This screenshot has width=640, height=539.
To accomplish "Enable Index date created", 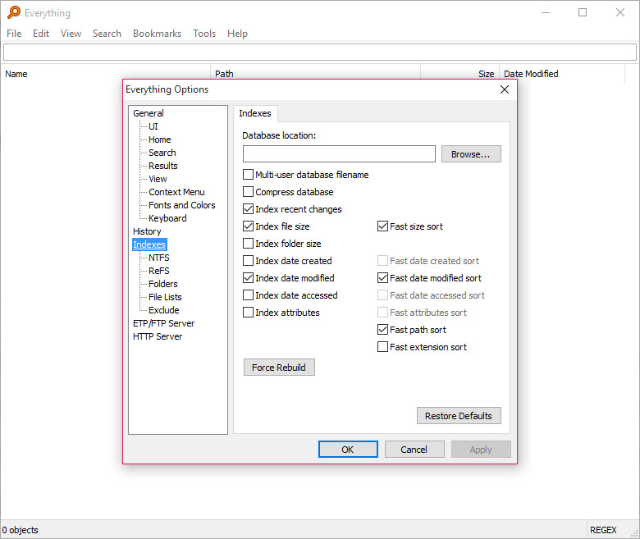I will 248,261.
